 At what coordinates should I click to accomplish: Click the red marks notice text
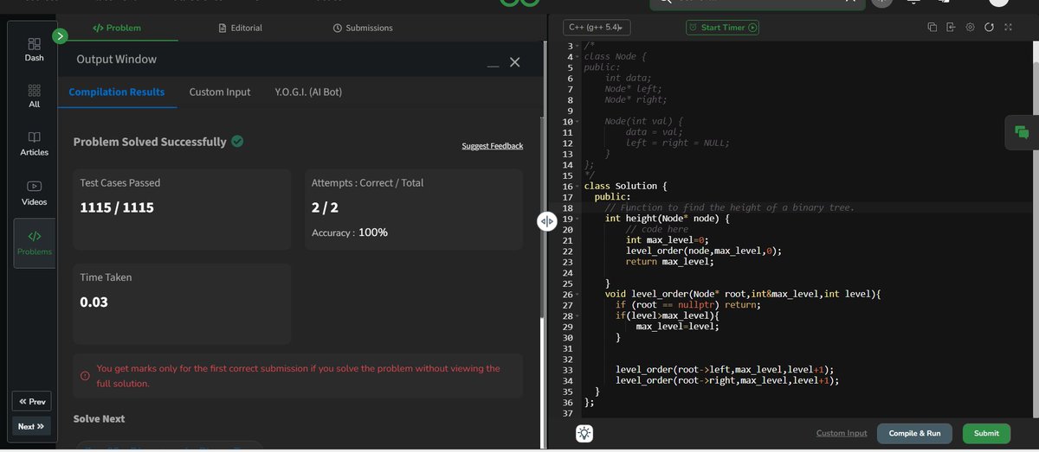pyautogui.click(x=298, y=376)
